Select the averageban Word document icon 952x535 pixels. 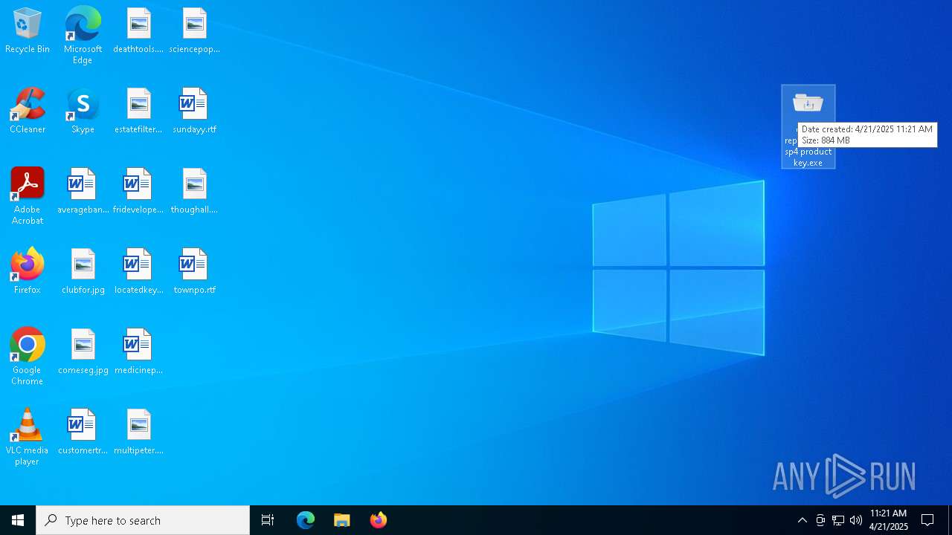click(83, 192)
